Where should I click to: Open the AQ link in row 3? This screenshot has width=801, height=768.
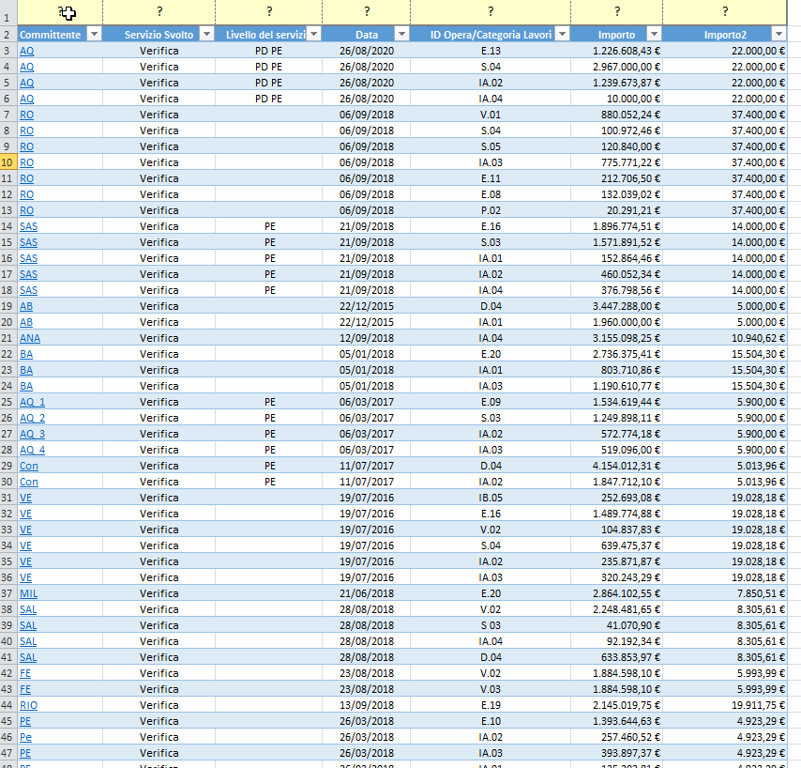26,51
